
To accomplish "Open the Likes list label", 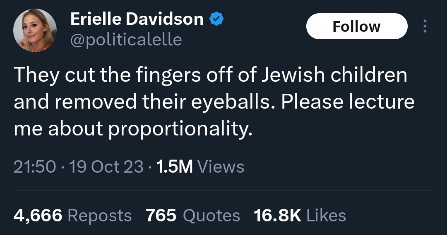I will (x=327, y=216).
